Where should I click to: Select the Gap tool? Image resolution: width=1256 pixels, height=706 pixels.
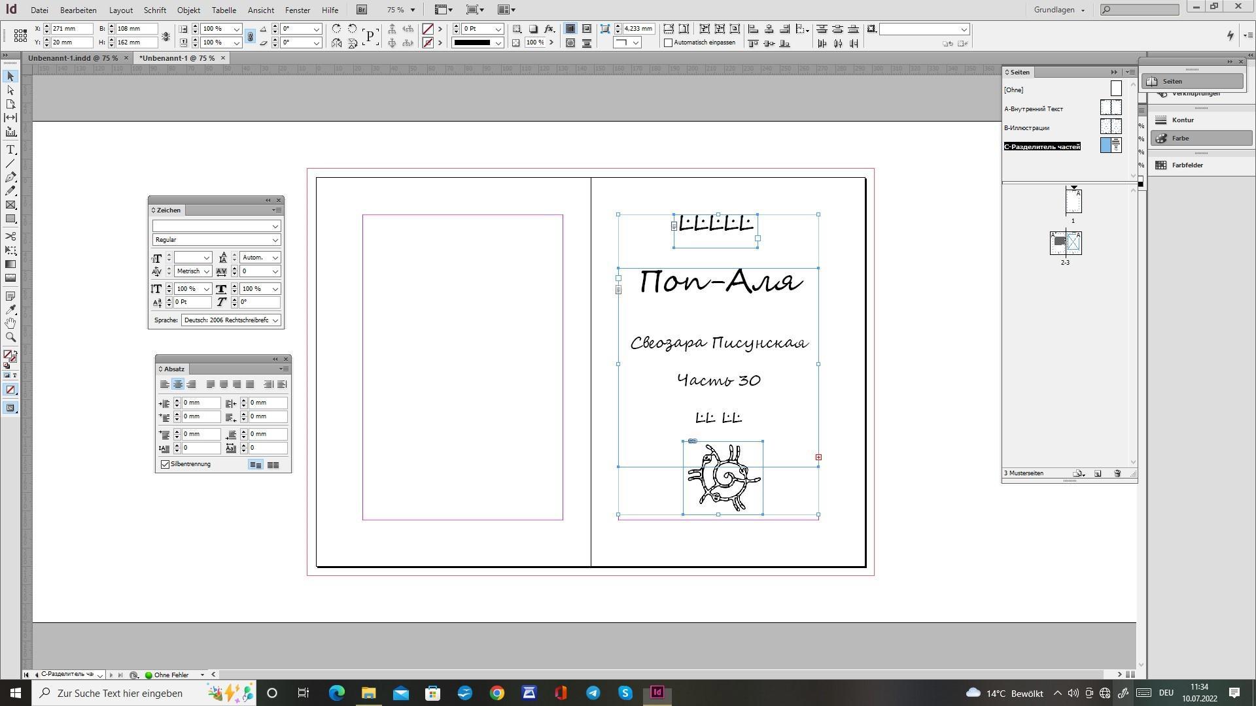point(10,118)
